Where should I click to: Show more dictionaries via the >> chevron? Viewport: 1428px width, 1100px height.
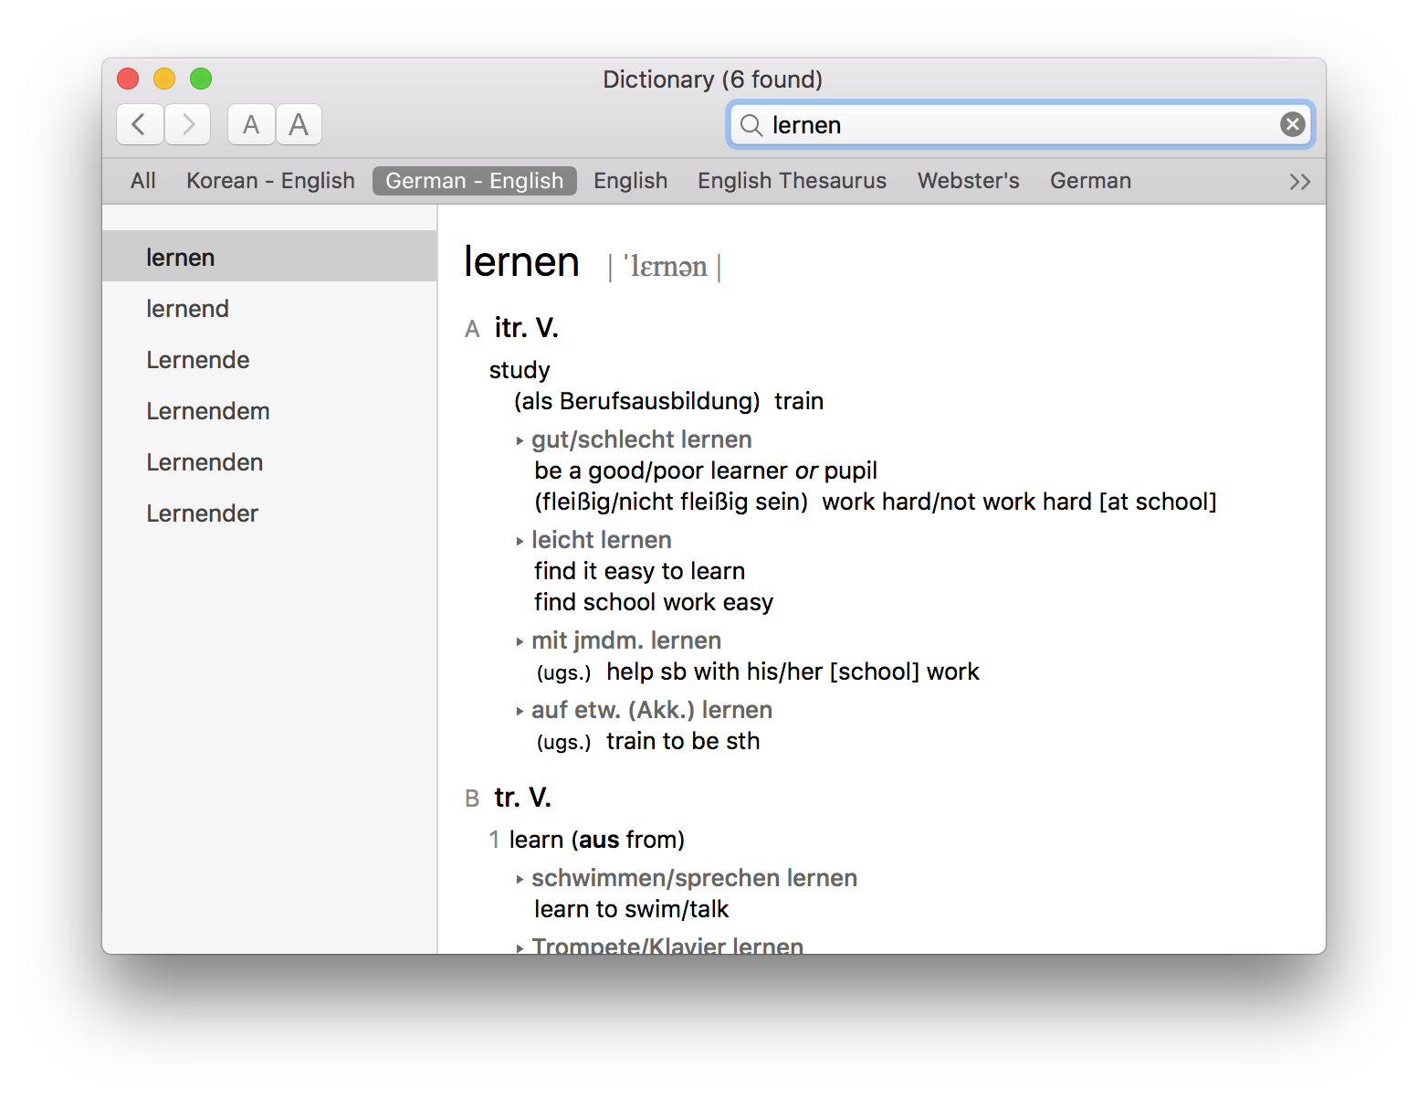click(x=1300, y=181)
